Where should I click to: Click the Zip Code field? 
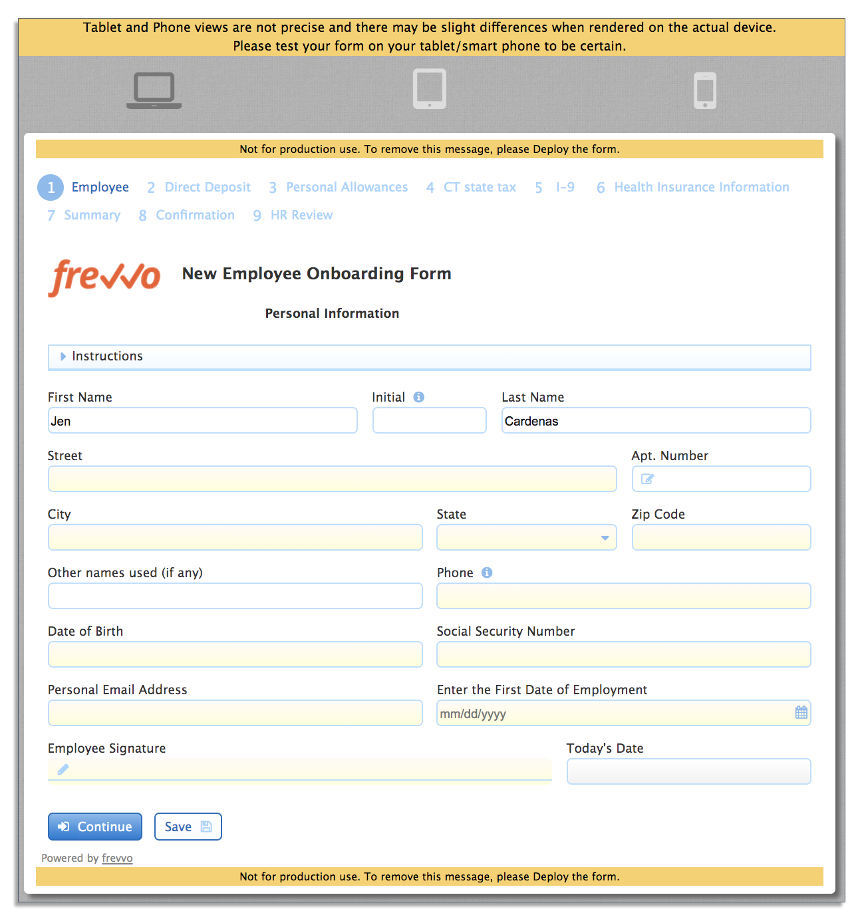click(x=722, y=537)
